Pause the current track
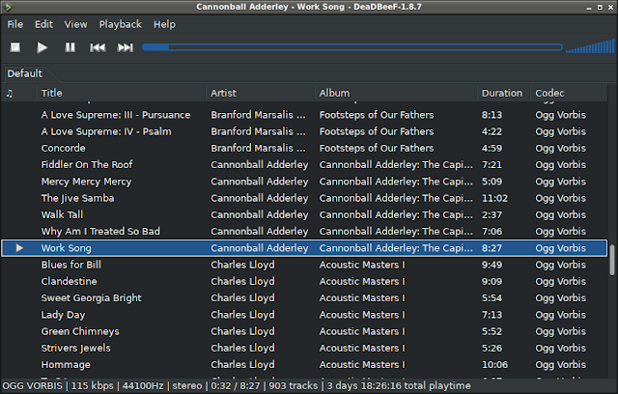Screen dimensions: 618x394 70,47
